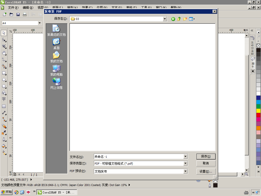Click the Open file toolbar icon
261x196 pixels.
pyautogui.click(x=11, y=15)
